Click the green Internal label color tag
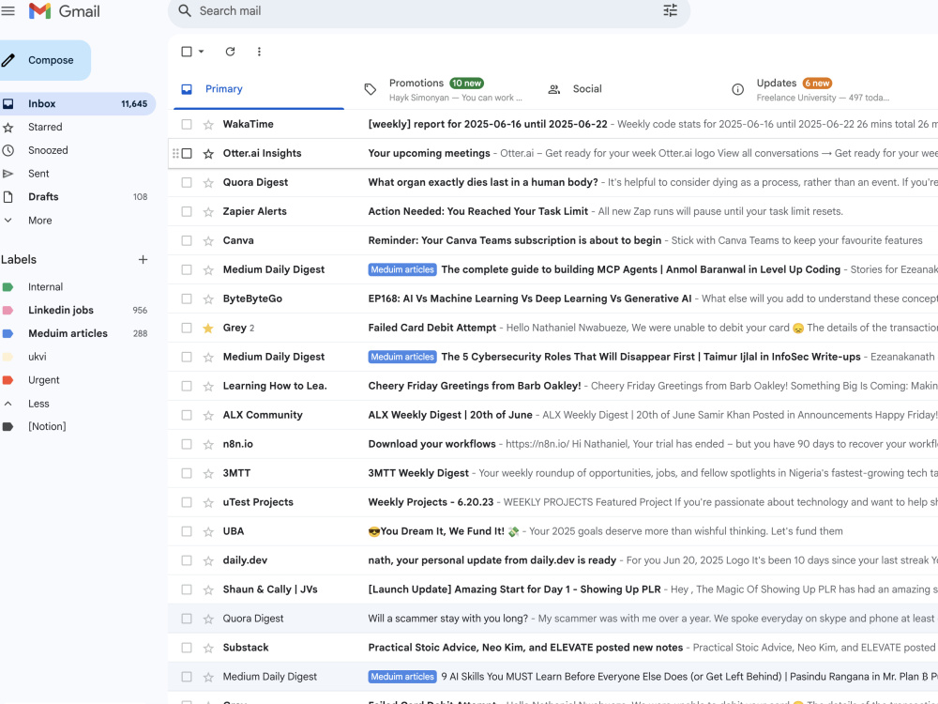 [8, 287]
